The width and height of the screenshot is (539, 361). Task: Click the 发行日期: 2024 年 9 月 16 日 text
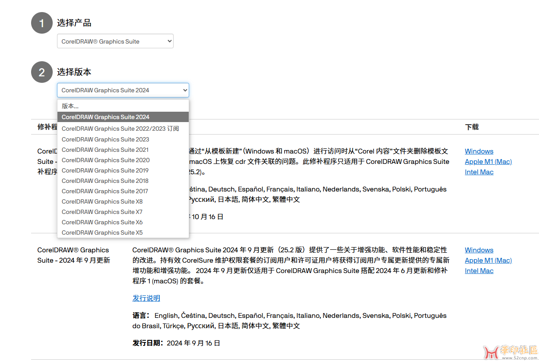point(176,343)
